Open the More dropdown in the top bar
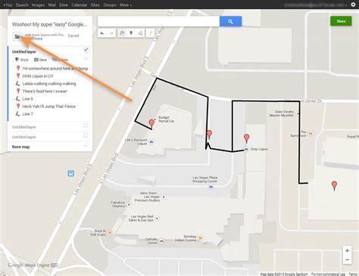 coord(126,5)
